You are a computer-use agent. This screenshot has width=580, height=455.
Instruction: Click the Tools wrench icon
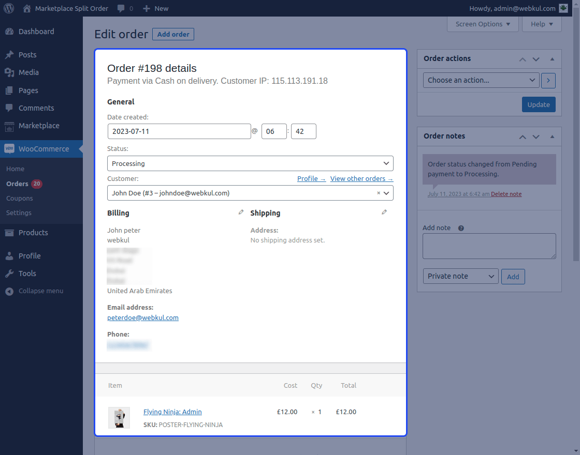[x=9, y=274]
